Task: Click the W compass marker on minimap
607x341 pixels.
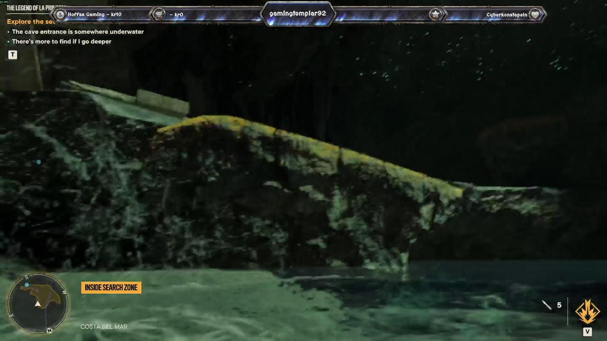Action: pyautogui.click(x=64, y=292)
